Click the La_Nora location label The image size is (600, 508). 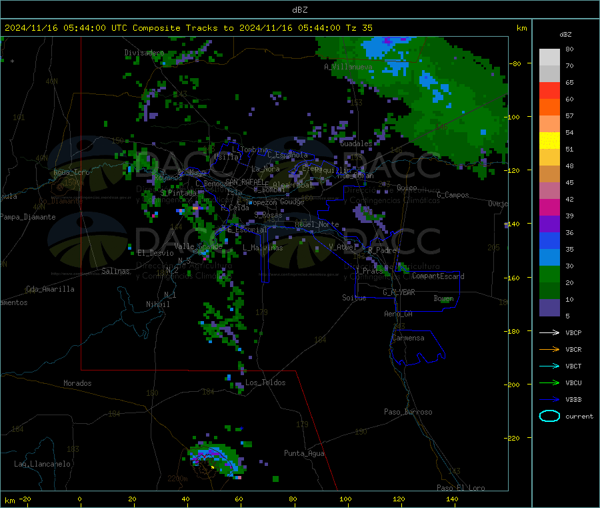point(265,169)
